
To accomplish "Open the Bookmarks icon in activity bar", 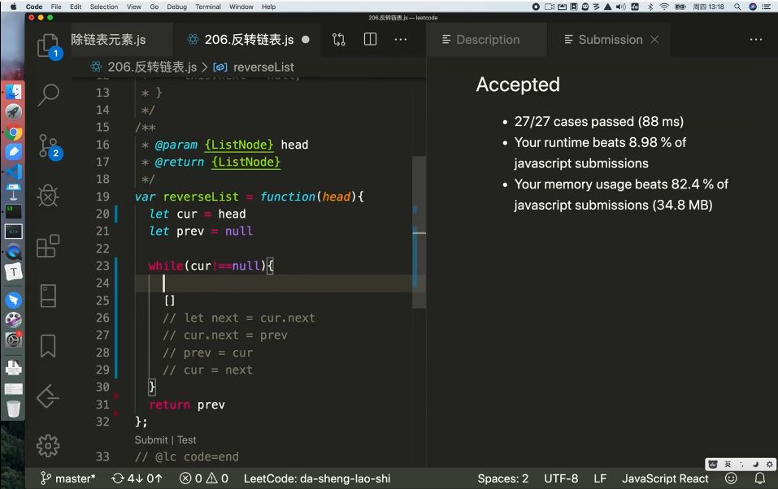I will tap(48, 346).
